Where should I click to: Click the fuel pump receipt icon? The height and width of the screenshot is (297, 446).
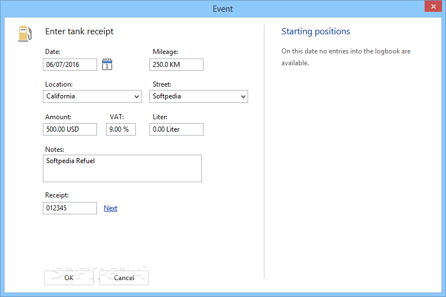coord(25,34)
